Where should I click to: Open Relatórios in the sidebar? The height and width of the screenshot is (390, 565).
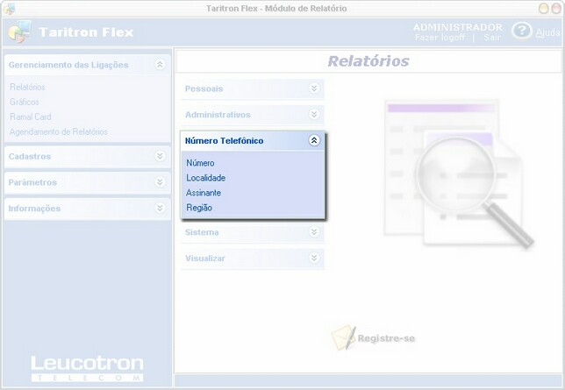[27, 87]
